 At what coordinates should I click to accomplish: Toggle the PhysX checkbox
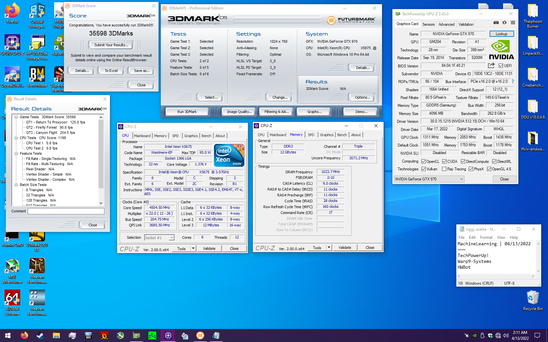(471, 169)
